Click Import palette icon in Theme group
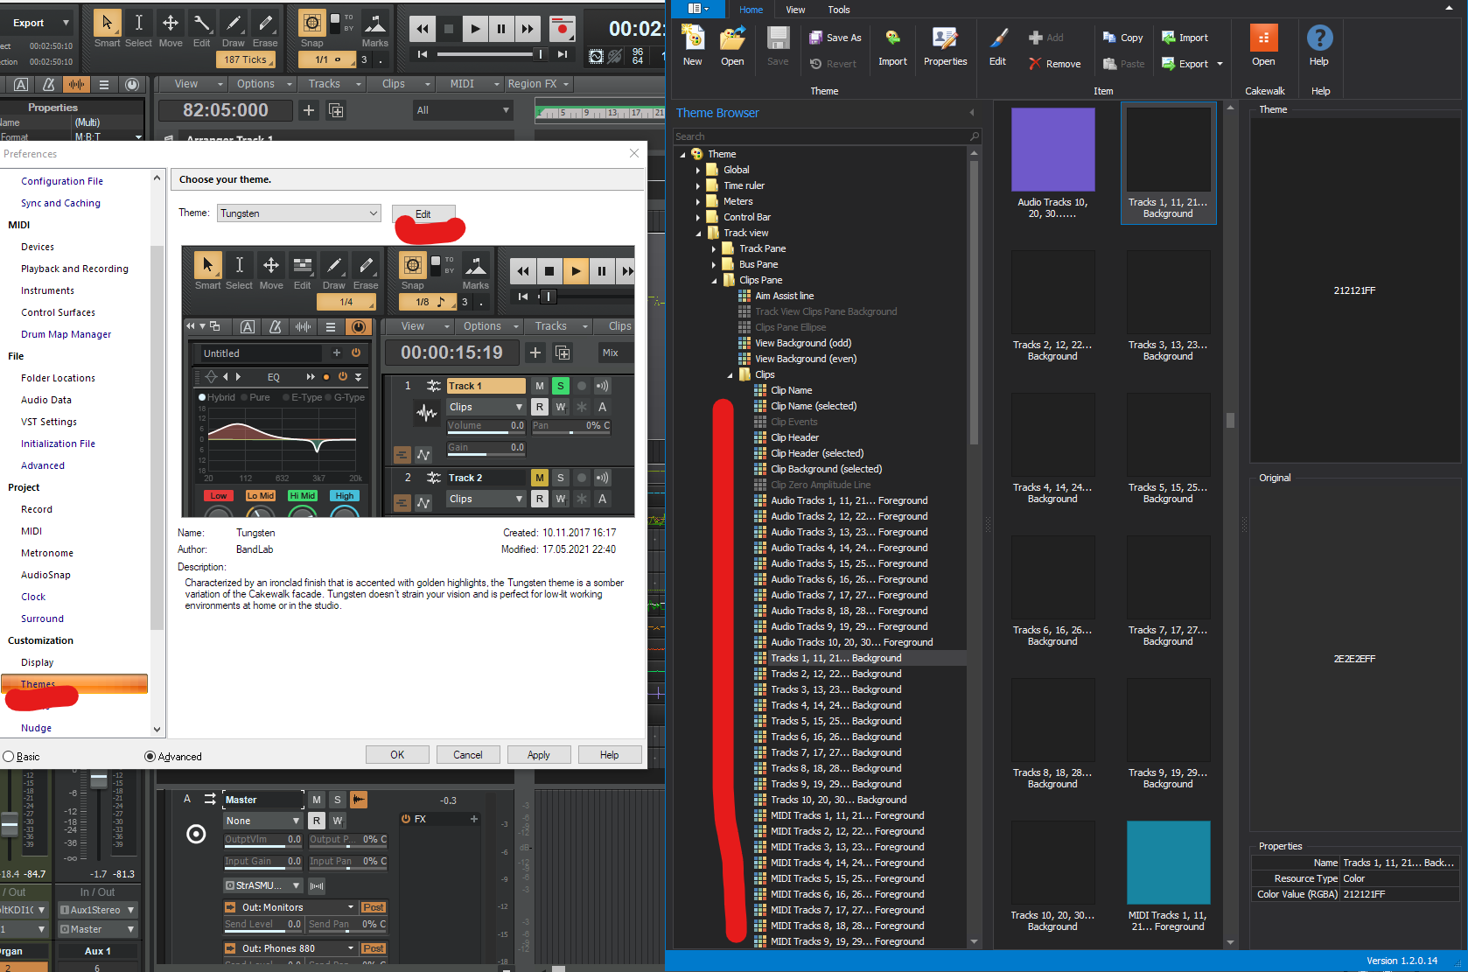The width and height of the screenshot is (1468, 972). (x=892, y=45)
